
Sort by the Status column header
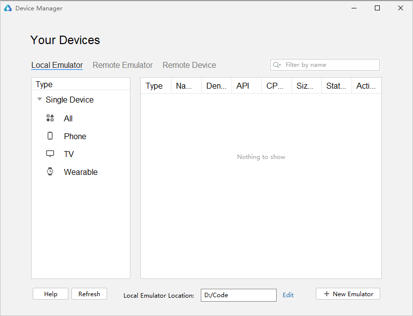[x=337, y=86]
